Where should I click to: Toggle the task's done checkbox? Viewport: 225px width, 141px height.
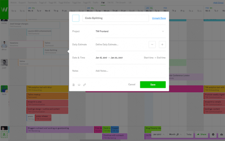click(76, 18)
